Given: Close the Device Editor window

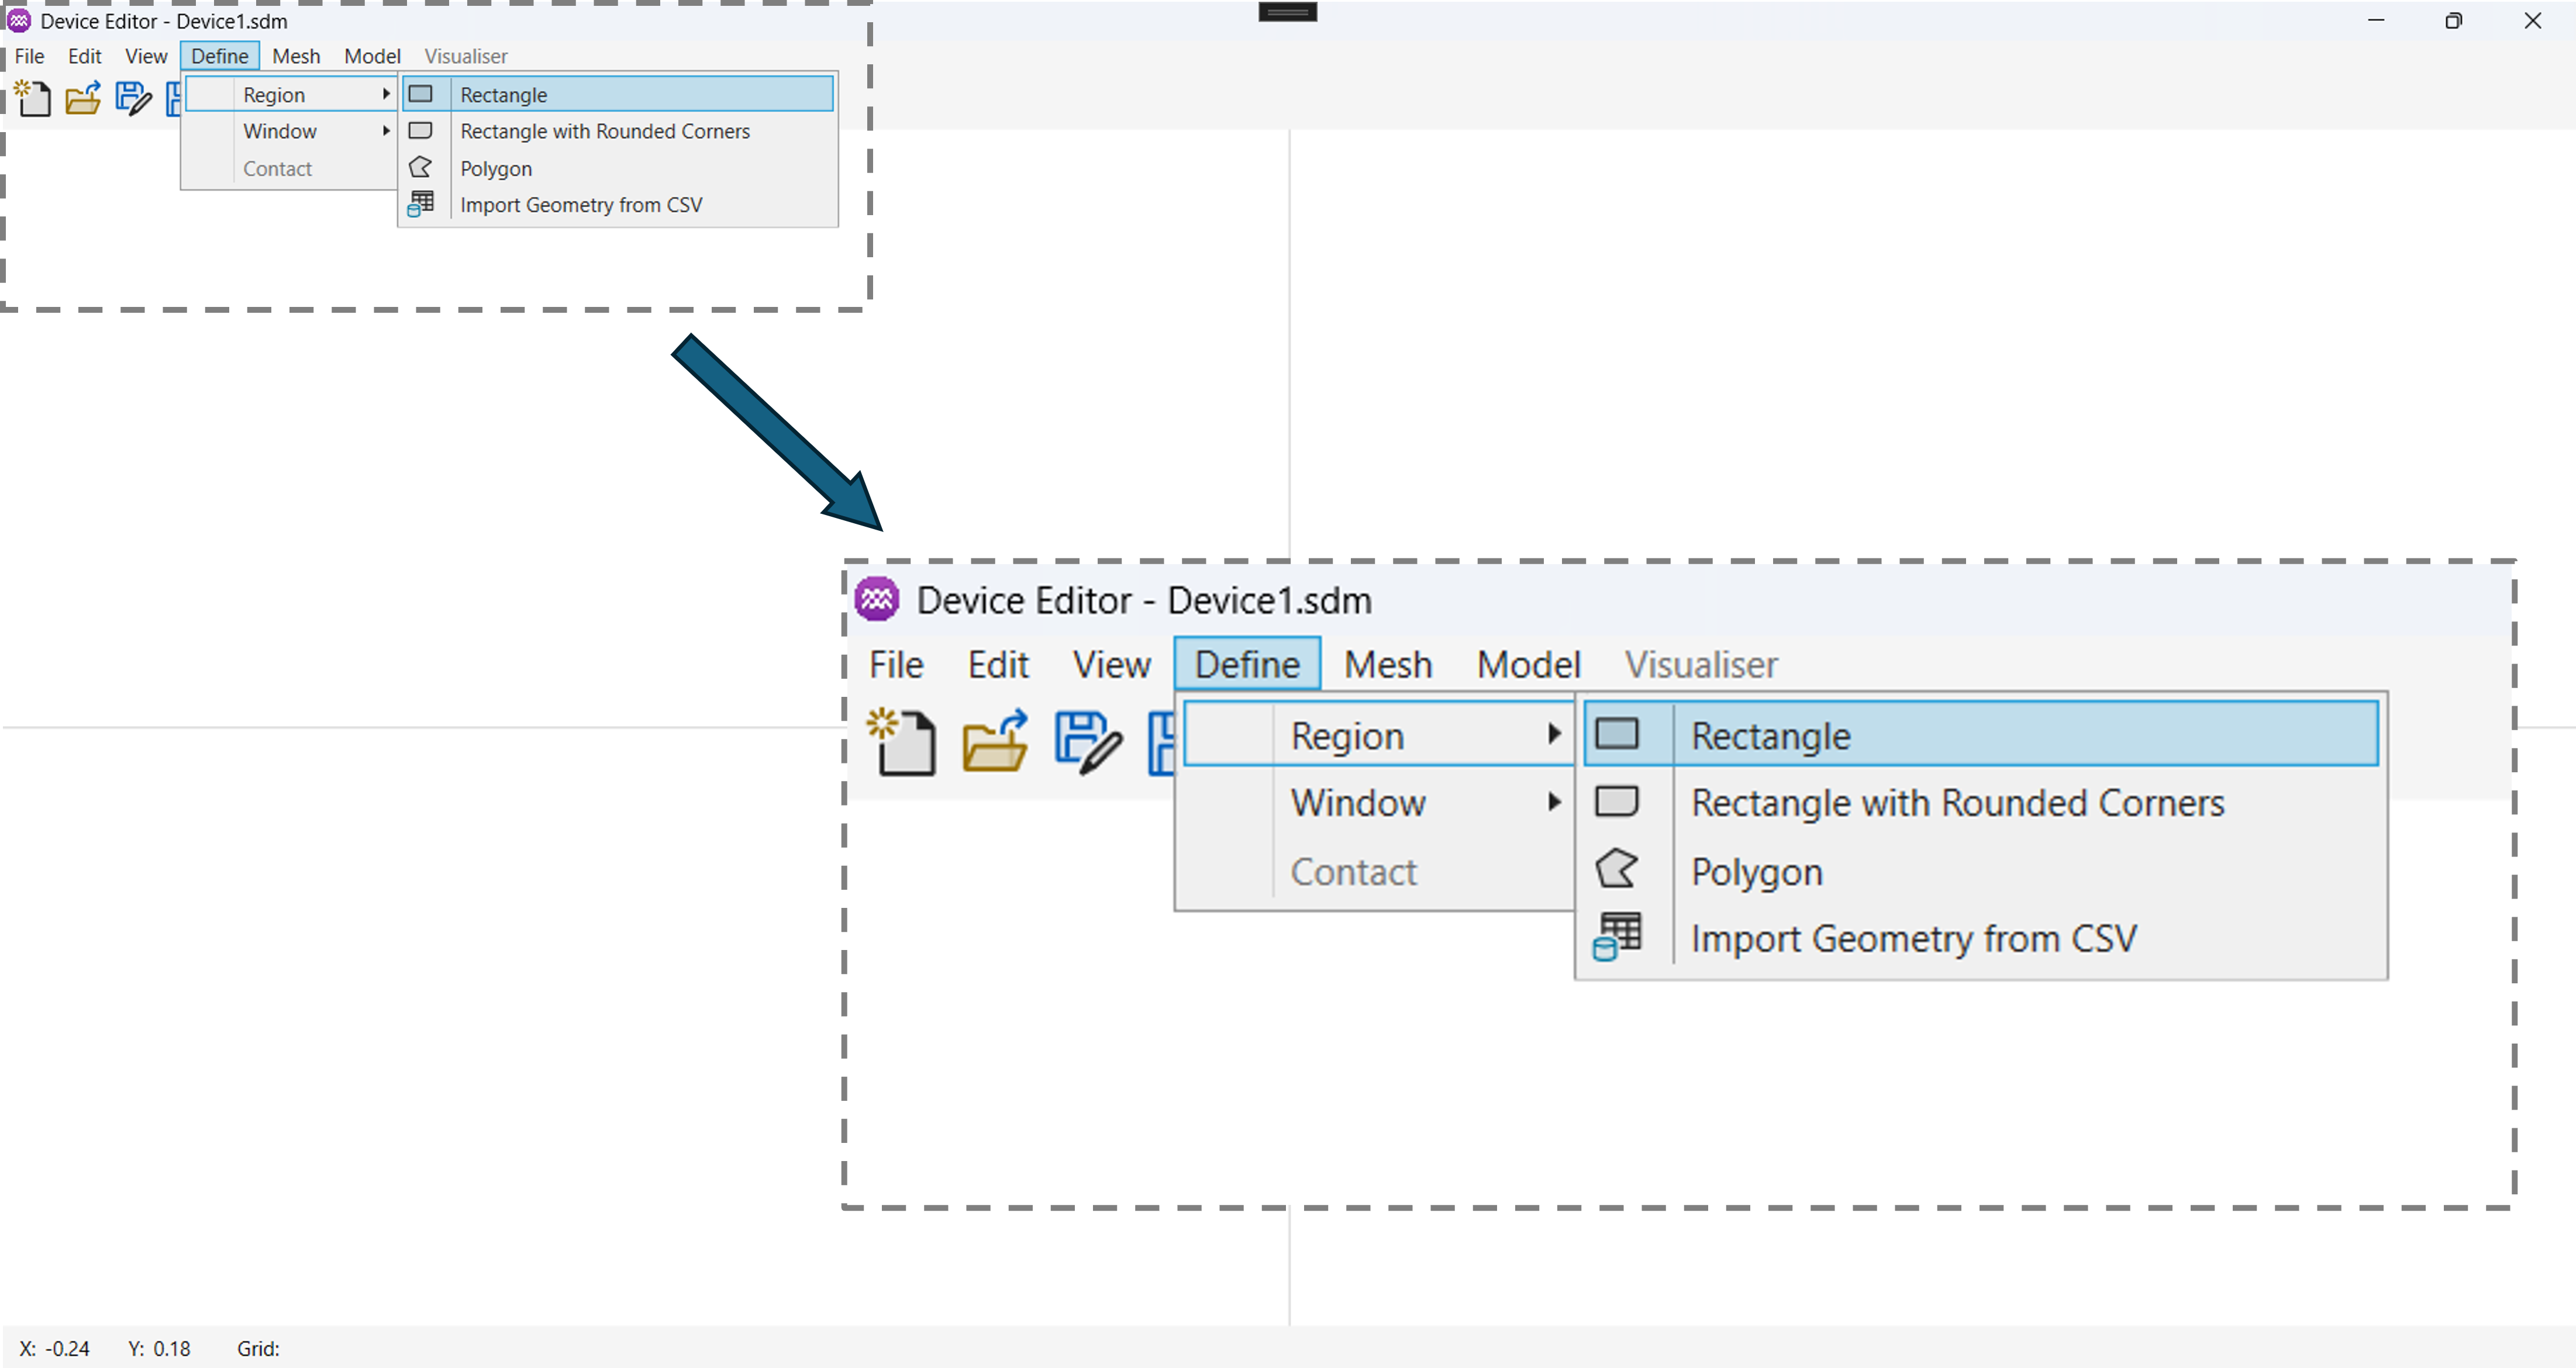Looking at the screenshot, I should (x=2532, y=20).
